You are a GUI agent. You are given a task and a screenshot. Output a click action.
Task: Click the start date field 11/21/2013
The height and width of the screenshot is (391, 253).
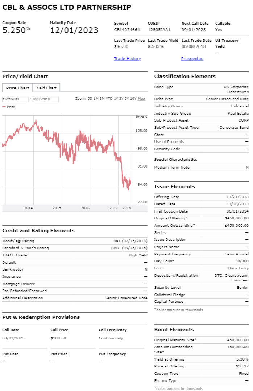[15, 99]
